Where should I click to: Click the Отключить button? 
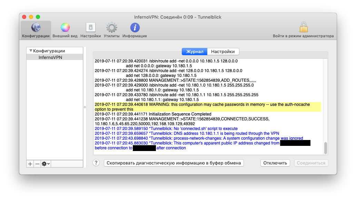tap(275, 163)
